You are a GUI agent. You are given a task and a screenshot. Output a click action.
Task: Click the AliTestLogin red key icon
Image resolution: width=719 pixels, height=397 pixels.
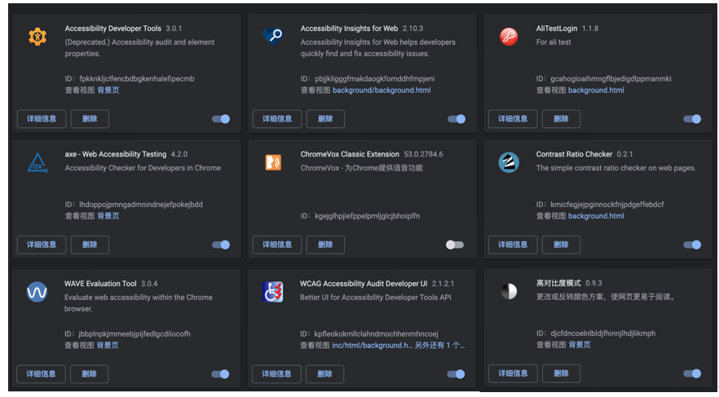pos(509,37)
